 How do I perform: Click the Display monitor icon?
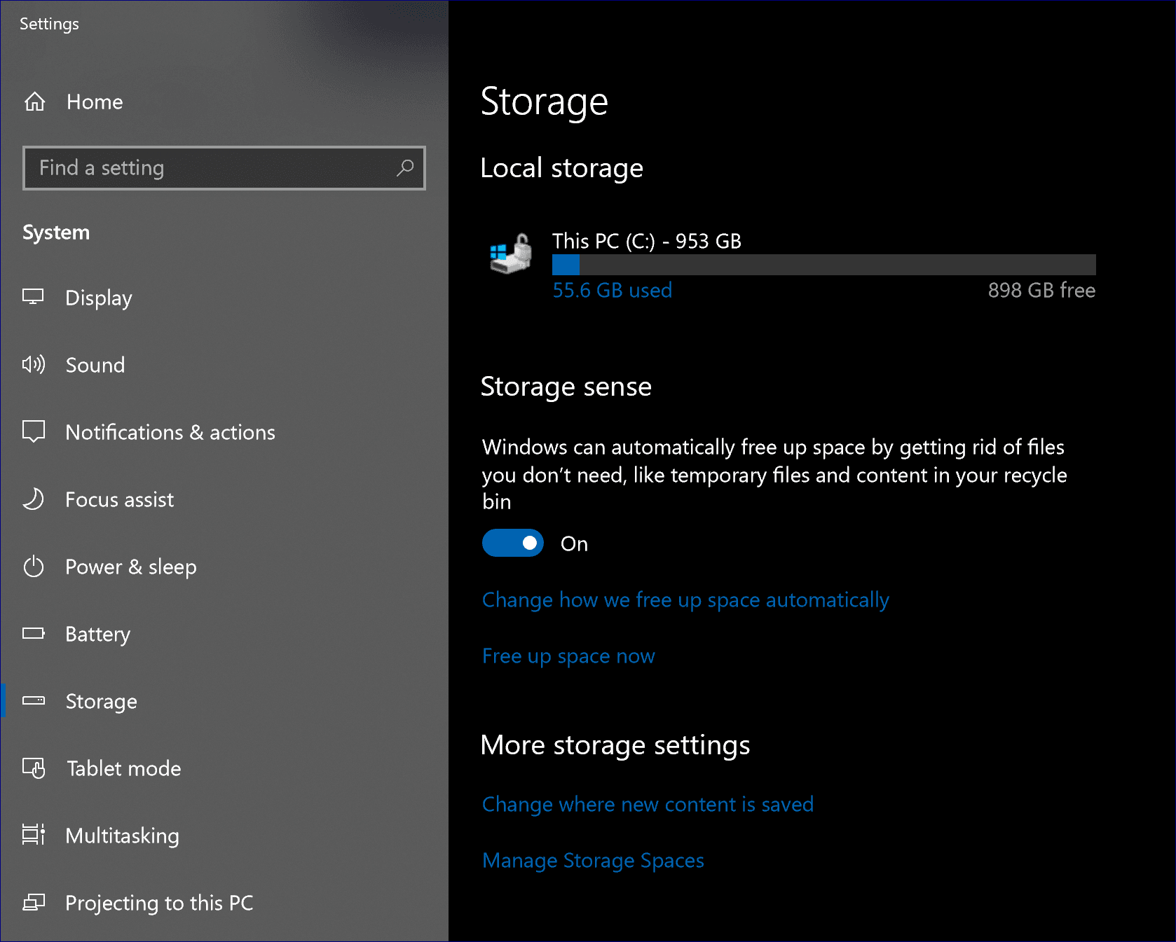[x=33, y=297]
